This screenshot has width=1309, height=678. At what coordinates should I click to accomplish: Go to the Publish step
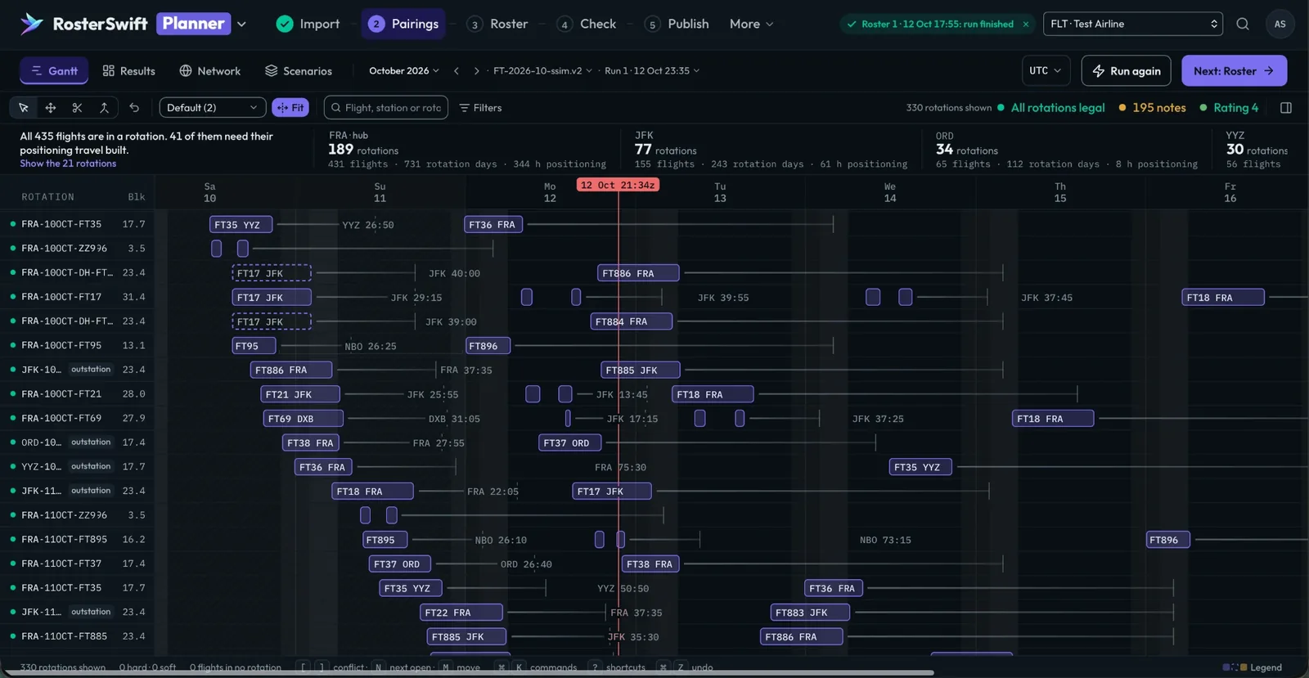pyautogui.click(x=677, y=24)
